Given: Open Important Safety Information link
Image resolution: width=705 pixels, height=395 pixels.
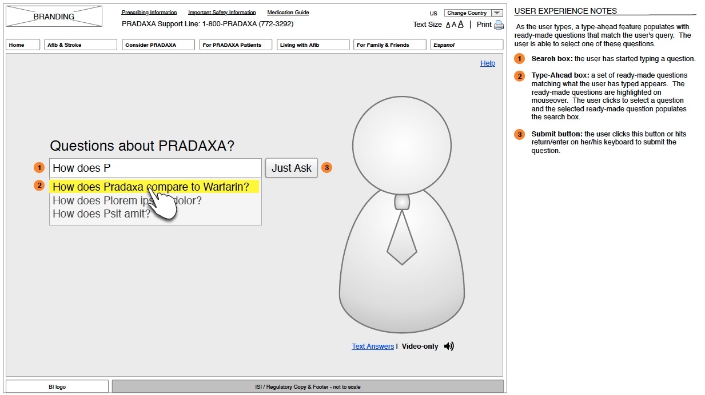Looking at the screenshot, I should [x=222, y=13].
